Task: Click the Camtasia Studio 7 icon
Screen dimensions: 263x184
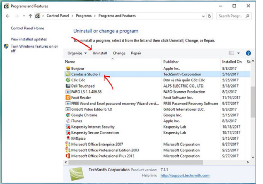Action: (x=68, y=74)
